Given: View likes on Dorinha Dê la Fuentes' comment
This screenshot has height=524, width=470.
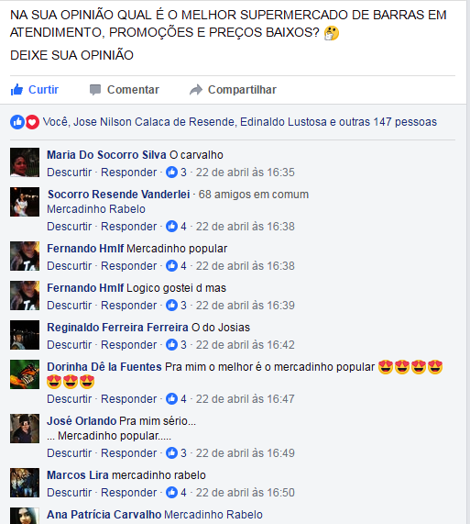Looking at the screenshot, I should tap(177, 398).
